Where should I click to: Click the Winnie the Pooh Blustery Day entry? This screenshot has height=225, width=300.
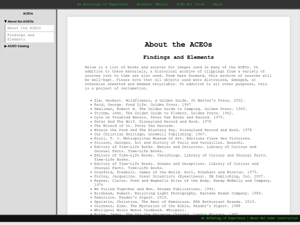(x=173, y=130)
